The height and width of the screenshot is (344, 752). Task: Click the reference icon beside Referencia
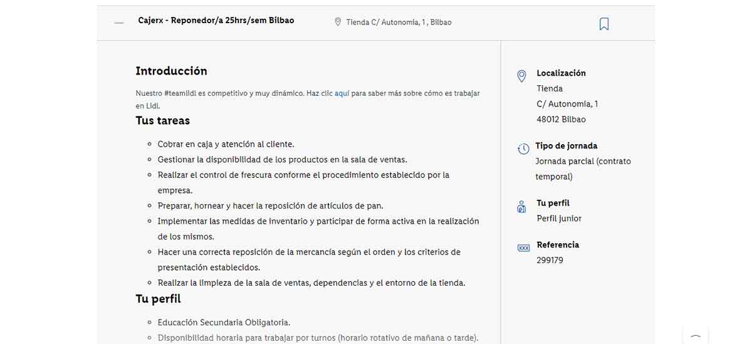pyautogui.click(x=523, y=248)
